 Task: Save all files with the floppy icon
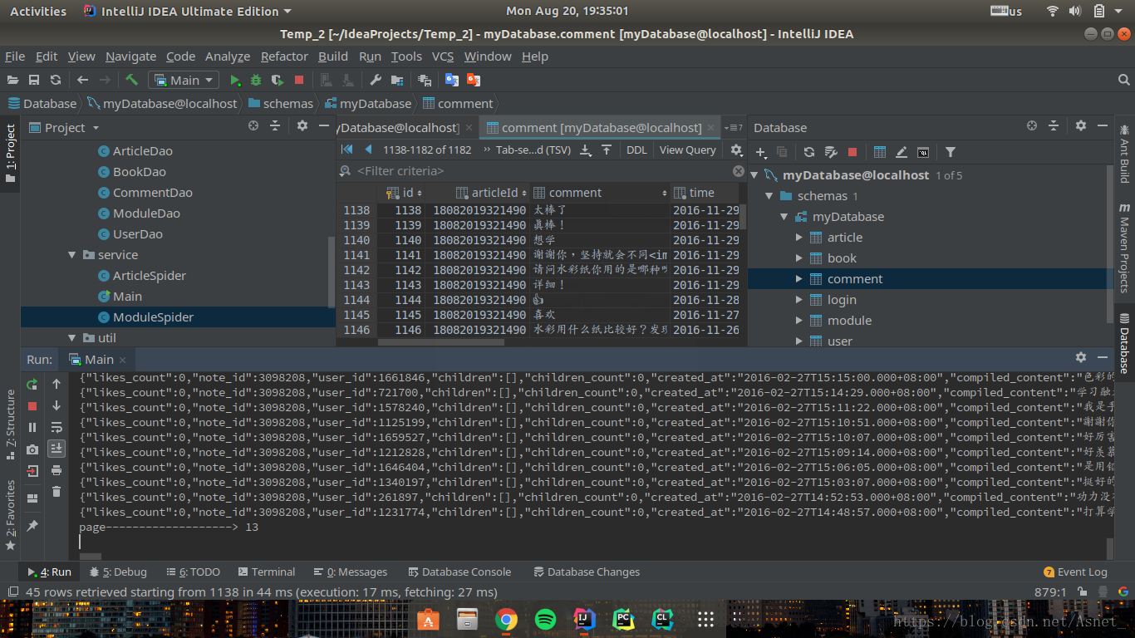pyautogui.click(x=34, y=80)
